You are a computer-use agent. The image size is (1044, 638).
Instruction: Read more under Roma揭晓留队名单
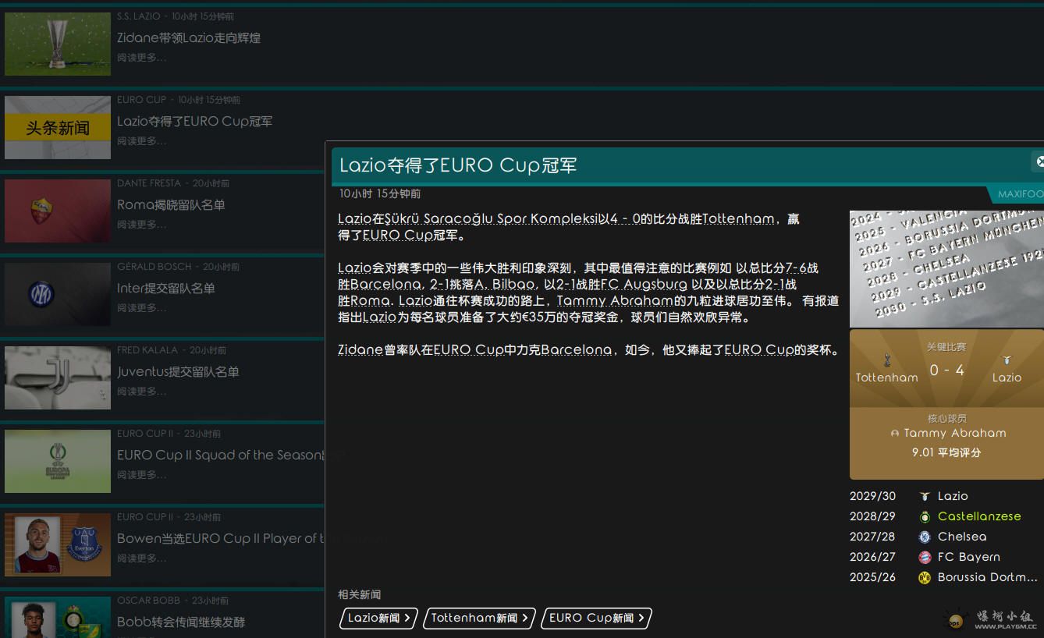tap(141, 225)
